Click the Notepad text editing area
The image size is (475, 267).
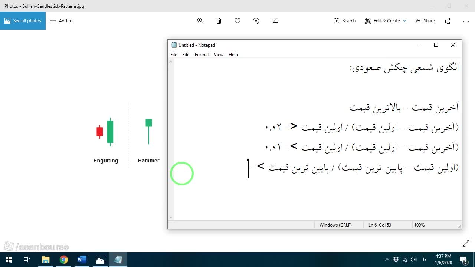(318, 139)
